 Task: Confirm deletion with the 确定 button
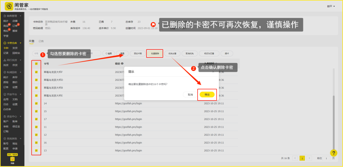[x=207, y=95]
